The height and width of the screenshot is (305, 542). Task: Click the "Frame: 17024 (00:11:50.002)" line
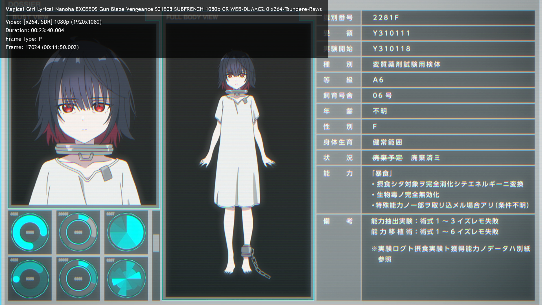pyautogui.click(x=42, y=47)
